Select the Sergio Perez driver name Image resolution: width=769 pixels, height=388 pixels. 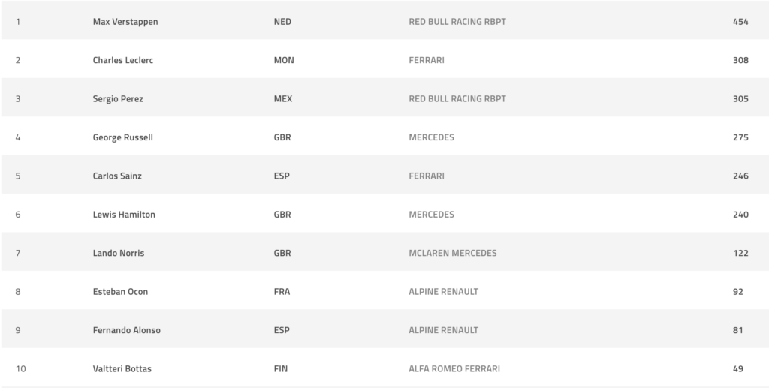[x=118, y=99]
